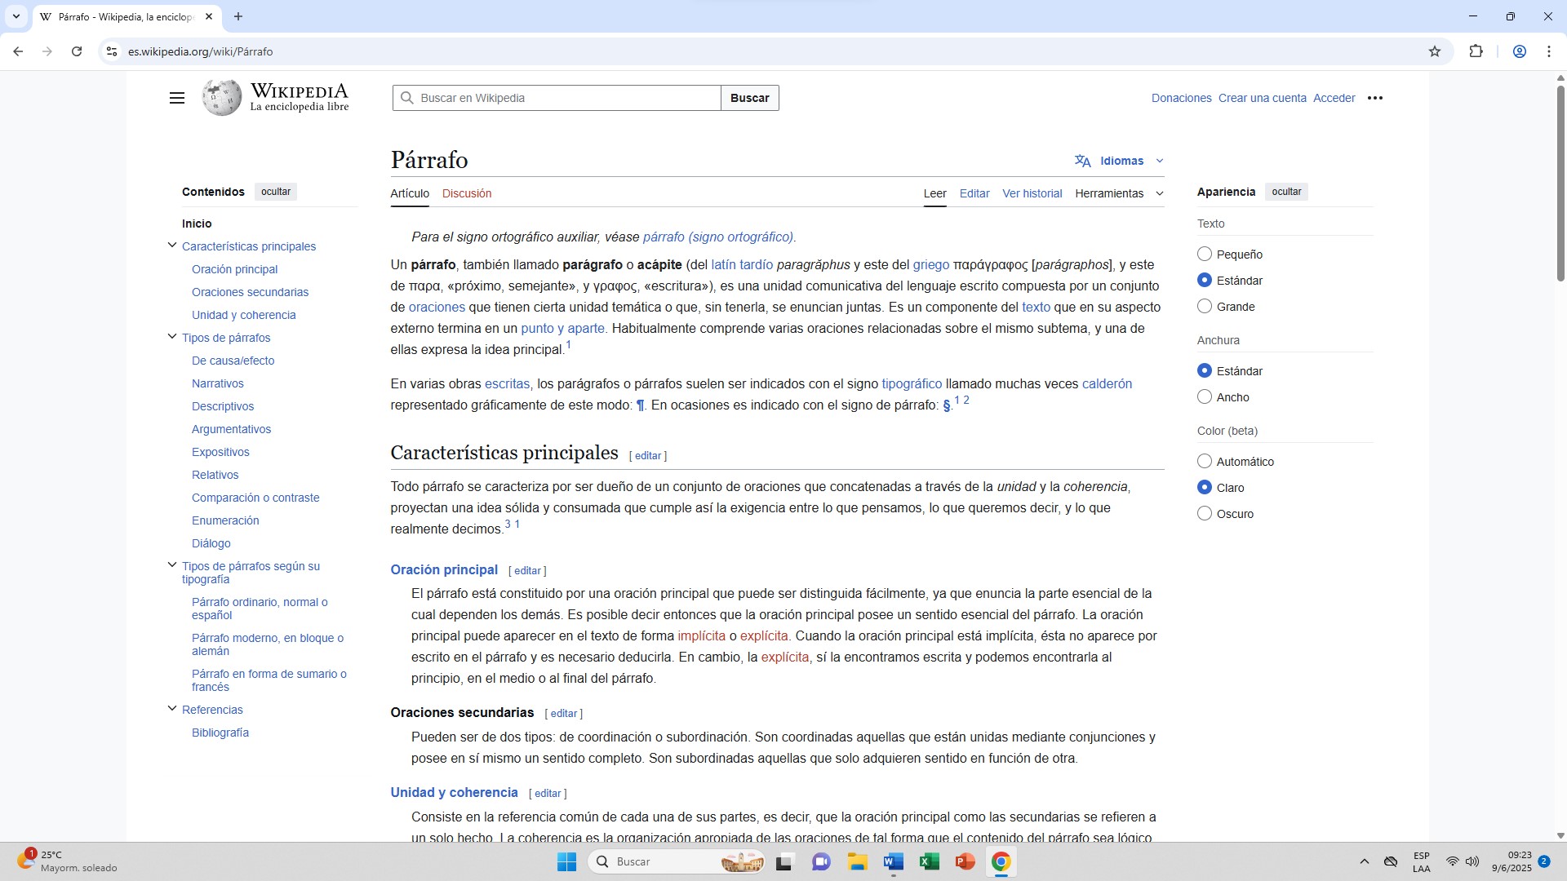Collapse the Tipos de párrafos contents section
1567x881 pixels.
tap(172, 337)
